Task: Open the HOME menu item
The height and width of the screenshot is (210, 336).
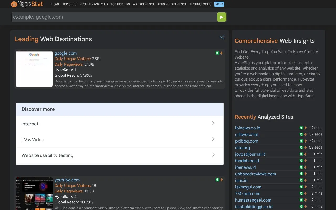Action: pos(55,4)
